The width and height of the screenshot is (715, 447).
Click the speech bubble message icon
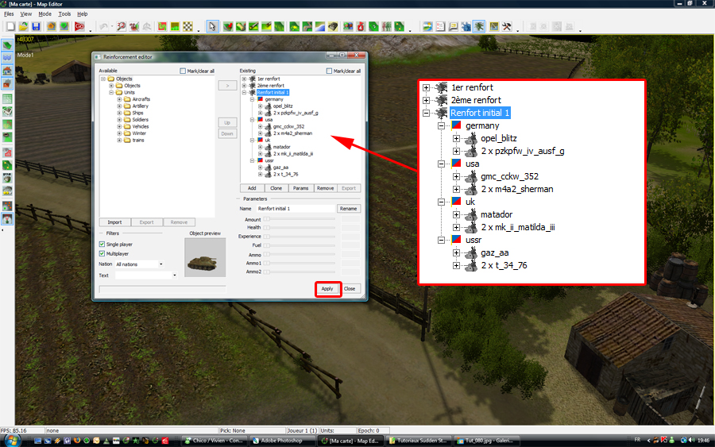pyautogui.click(x=453, y=26)
